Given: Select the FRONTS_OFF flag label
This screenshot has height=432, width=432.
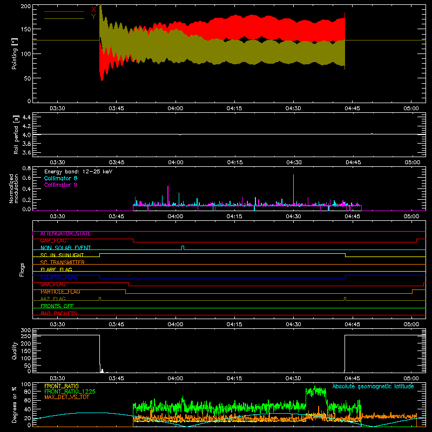Looking at the screenshot, I should (x=57, y=306).
